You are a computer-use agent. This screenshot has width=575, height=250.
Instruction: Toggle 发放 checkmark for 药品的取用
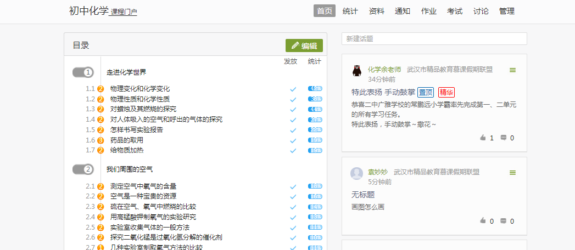pyautogui.click(x=293, y=140)
